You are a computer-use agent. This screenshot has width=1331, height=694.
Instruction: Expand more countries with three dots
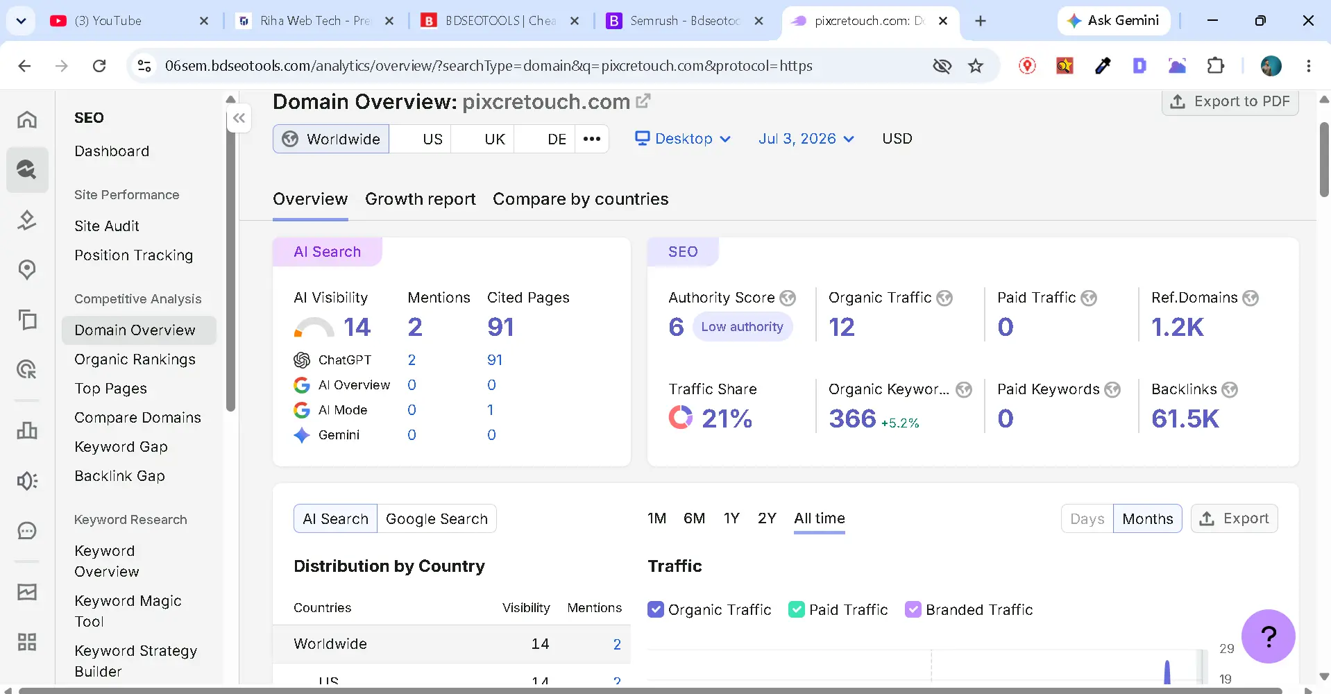591,139
